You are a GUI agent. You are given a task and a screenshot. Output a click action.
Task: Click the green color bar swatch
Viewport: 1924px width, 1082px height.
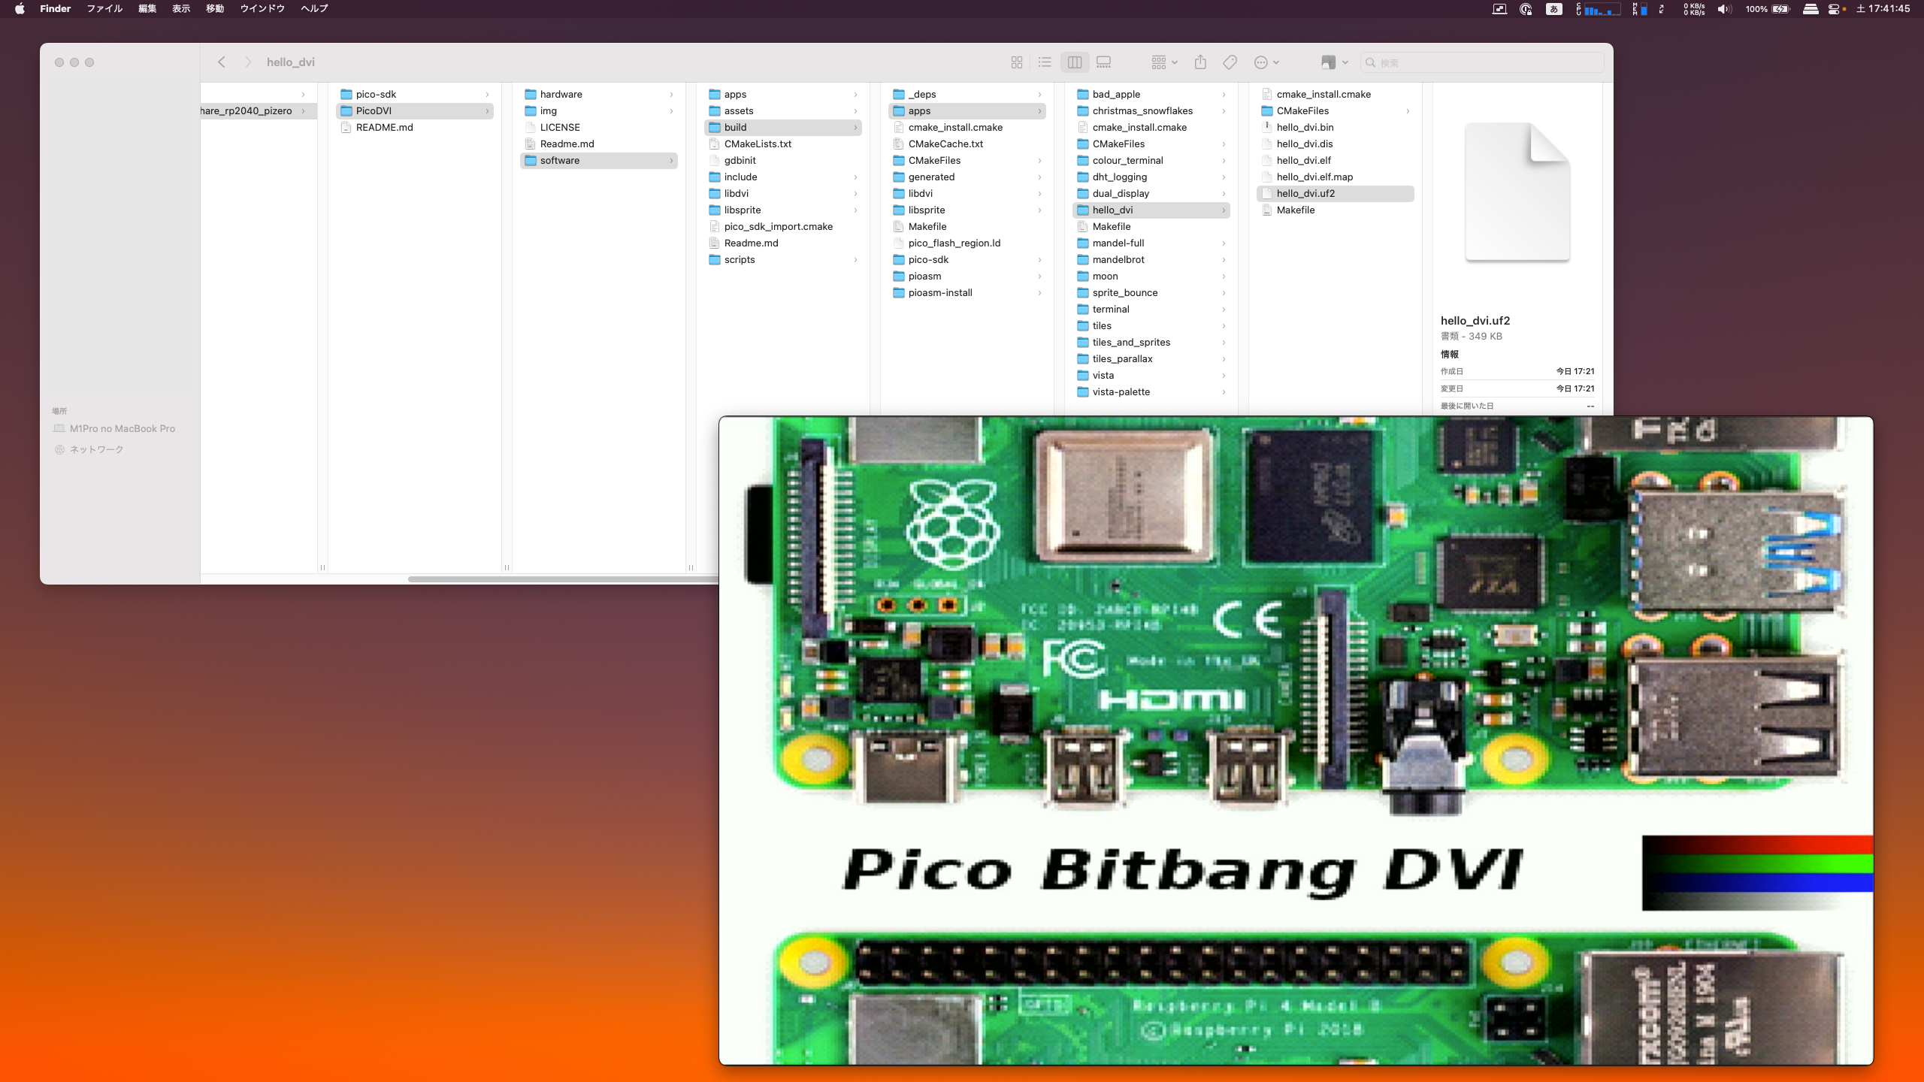click(x=1757, y=863)
